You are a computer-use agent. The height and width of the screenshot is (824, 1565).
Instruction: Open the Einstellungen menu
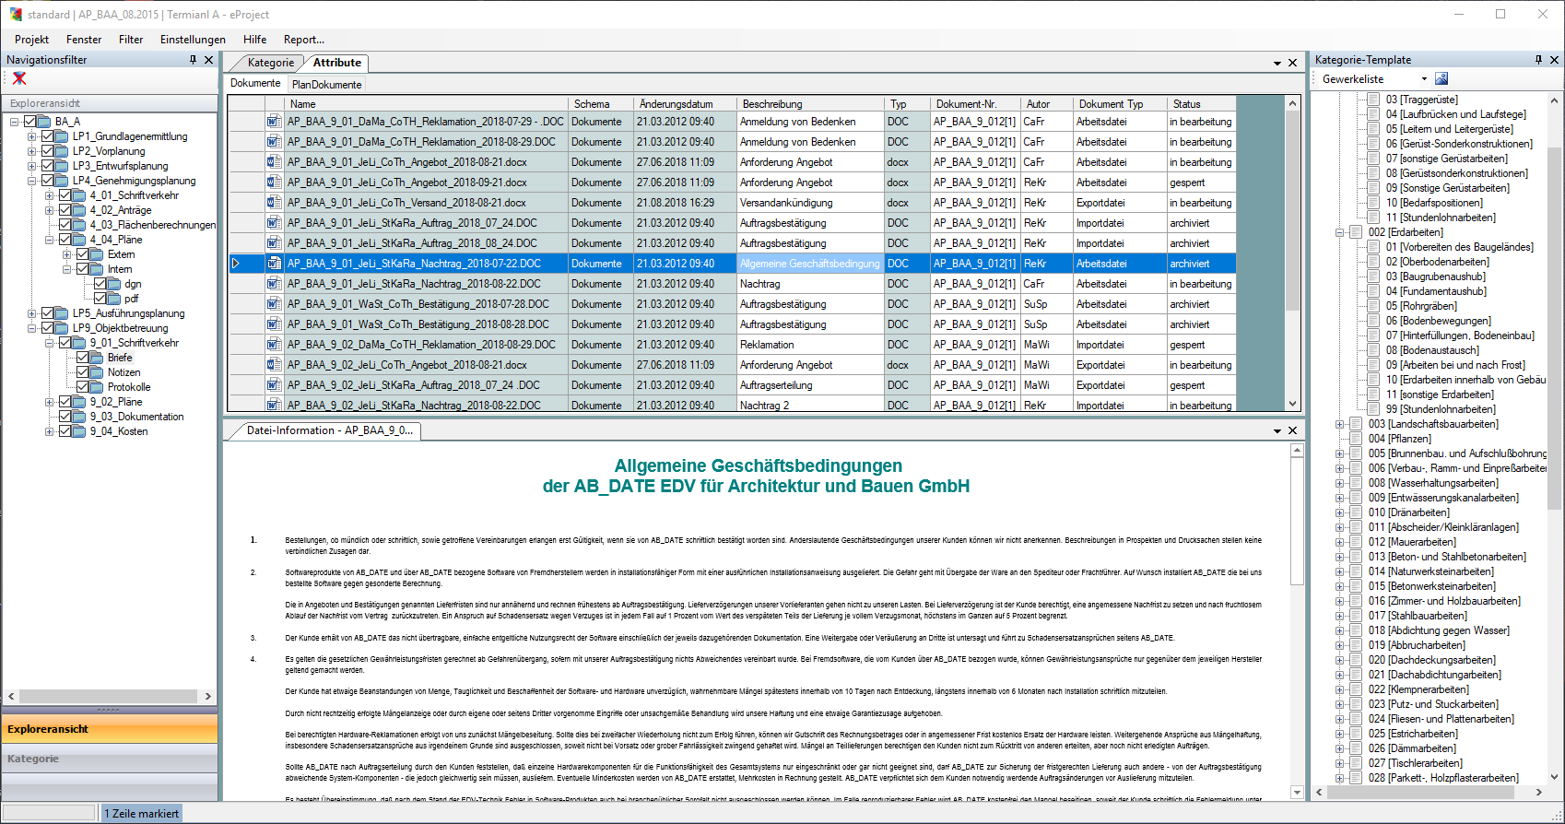[193, 40]
